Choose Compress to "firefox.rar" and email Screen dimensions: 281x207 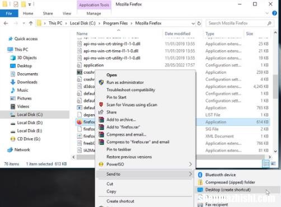pyautogui.click(x=138, y=142)
